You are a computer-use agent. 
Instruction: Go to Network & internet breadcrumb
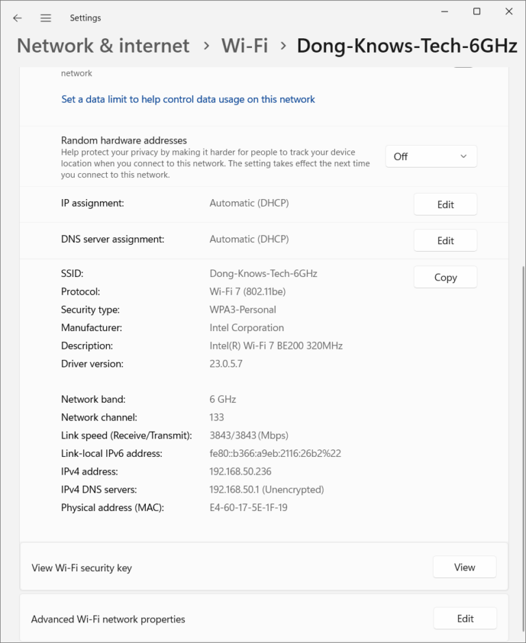click(103, 46)
